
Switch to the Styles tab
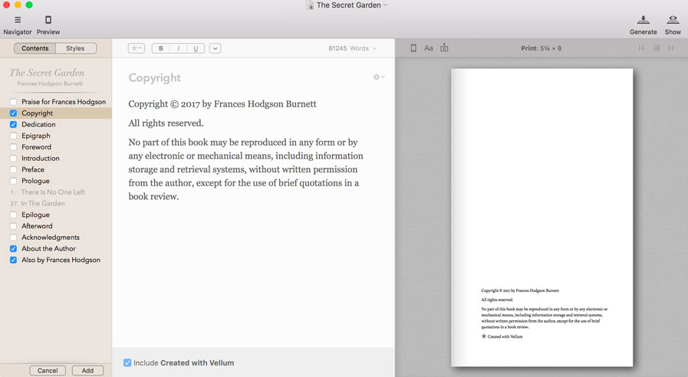point(75,48)
